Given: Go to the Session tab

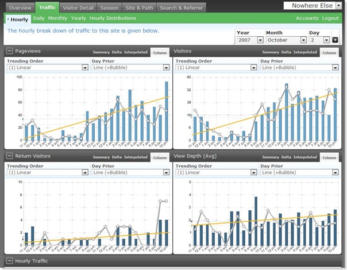Looking at the screenshot, I should click(109, 7).
